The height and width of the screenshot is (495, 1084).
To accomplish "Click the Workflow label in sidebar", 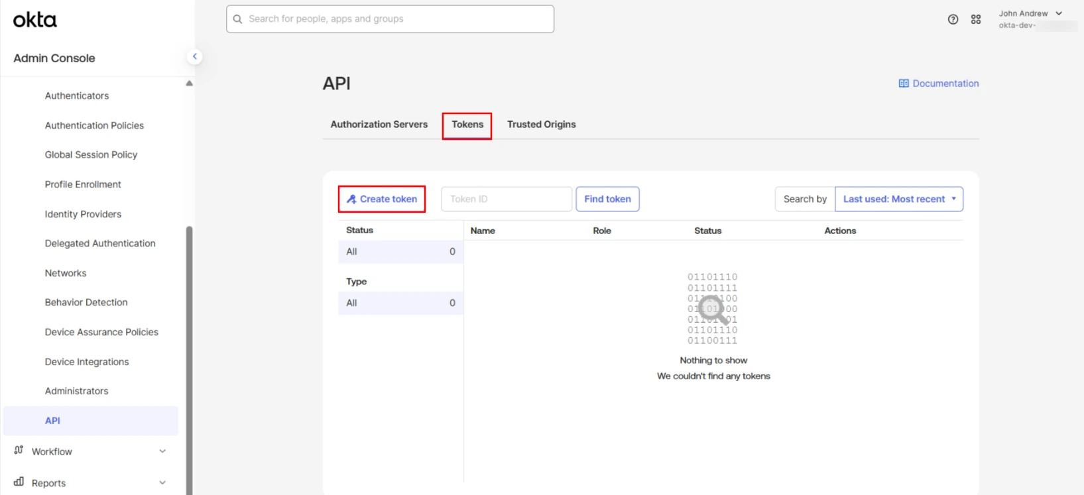I will 52,452.
